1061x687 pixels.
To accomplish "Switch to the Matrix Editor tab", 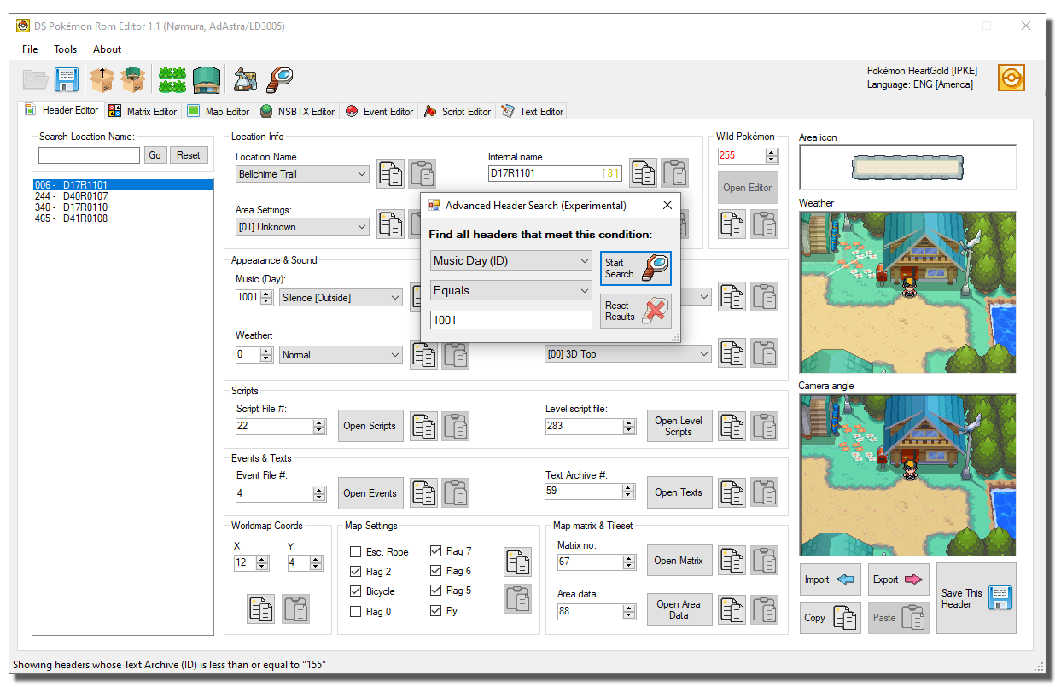I will pyautogui.click(x=143, y=111).
